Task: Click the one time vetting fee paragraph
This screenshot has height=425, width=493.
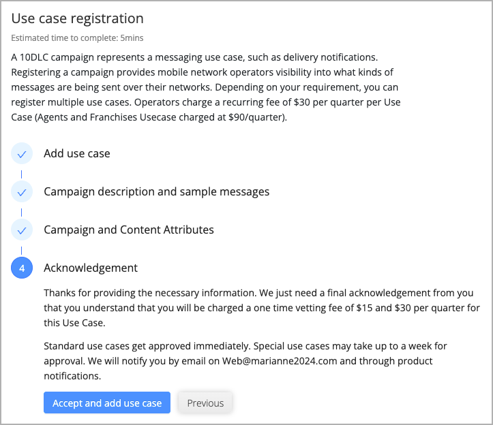Action: pos(262,308)
